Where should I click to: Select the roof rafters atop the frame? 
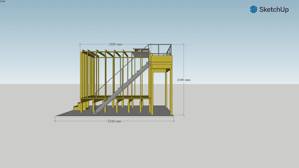coord(105,52)
